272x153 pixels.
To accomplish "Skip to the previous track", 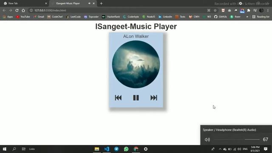I will pos(118,98).
